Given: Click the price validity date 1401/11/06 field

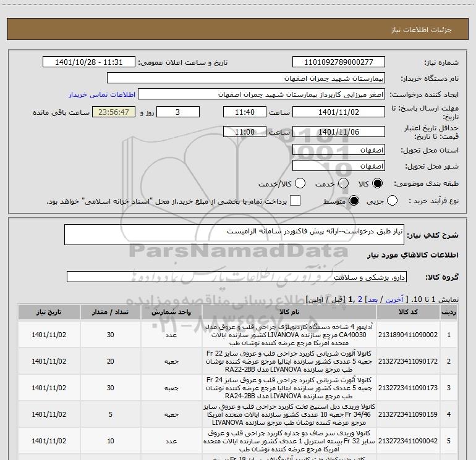Looking at the screenshot, I should pyautogui.click(x=339, y=132).
